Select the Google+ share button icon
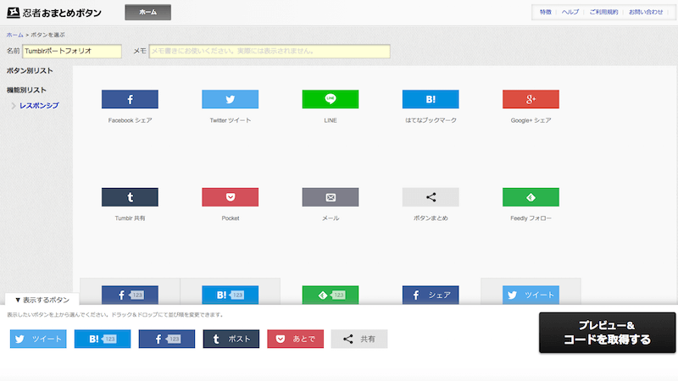The image size is (678, 381). click(x=531, y=99)
